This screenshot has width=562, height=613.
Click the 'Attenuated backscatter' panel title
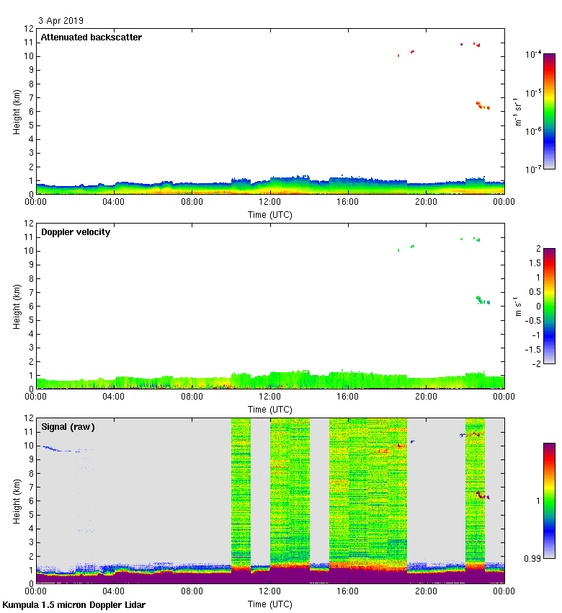[91, 37]
